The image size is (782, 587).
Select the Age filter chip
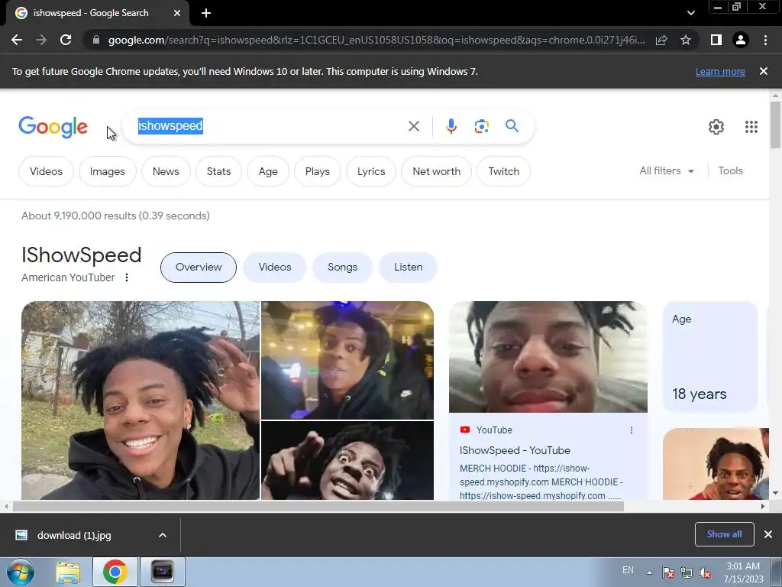pos(268,171)
